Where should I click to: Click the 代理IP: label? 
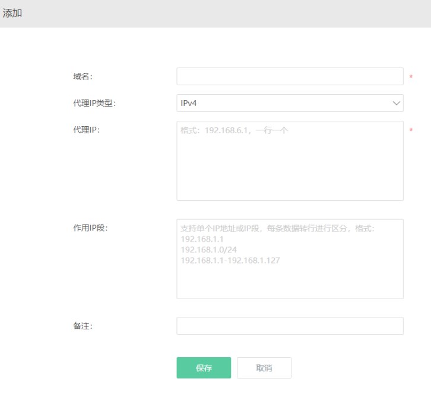(x=87, y=130)
